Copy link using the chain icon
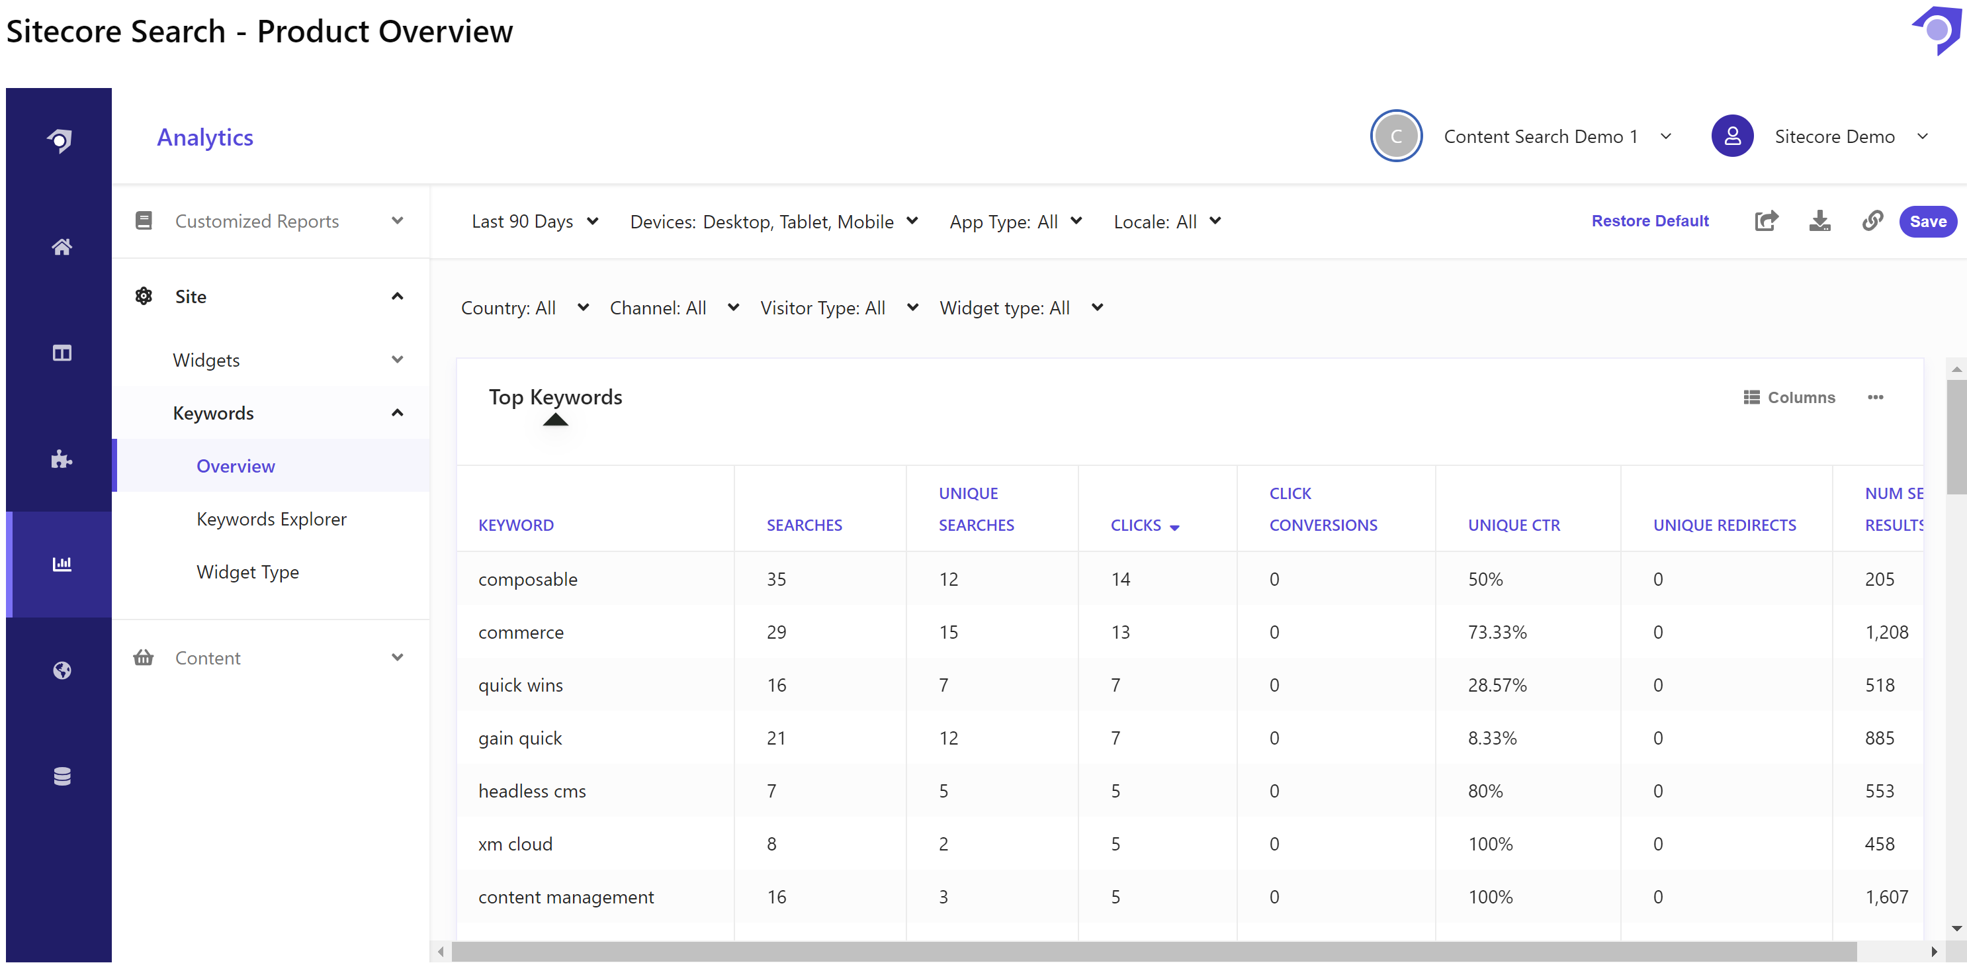The height and width of the screenshot is (963, 1967). coord(1872,222)
